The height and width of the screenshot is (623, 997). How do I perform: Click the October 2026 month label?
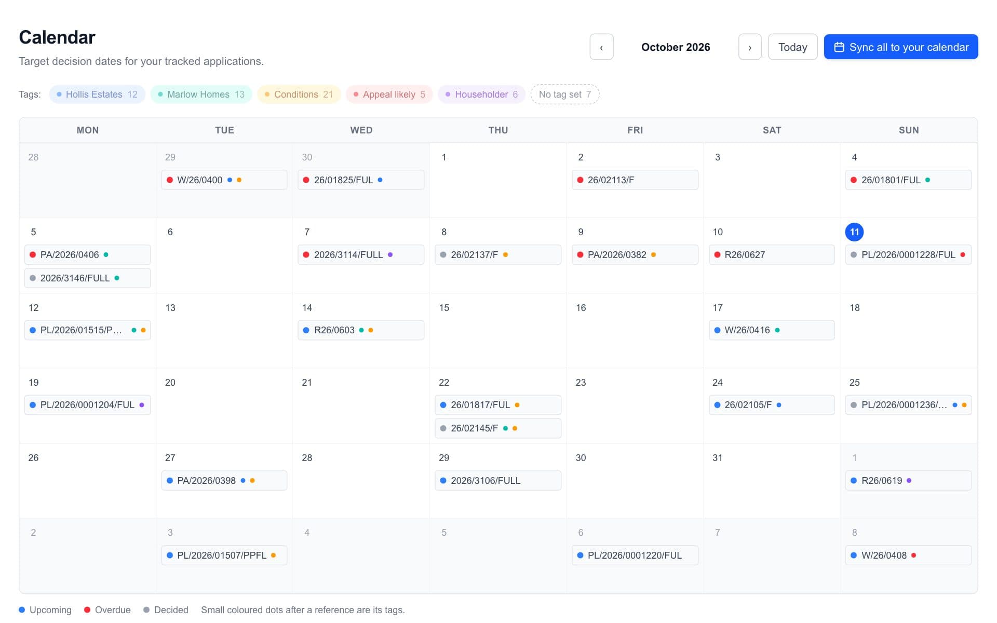(x=676, y=47)
